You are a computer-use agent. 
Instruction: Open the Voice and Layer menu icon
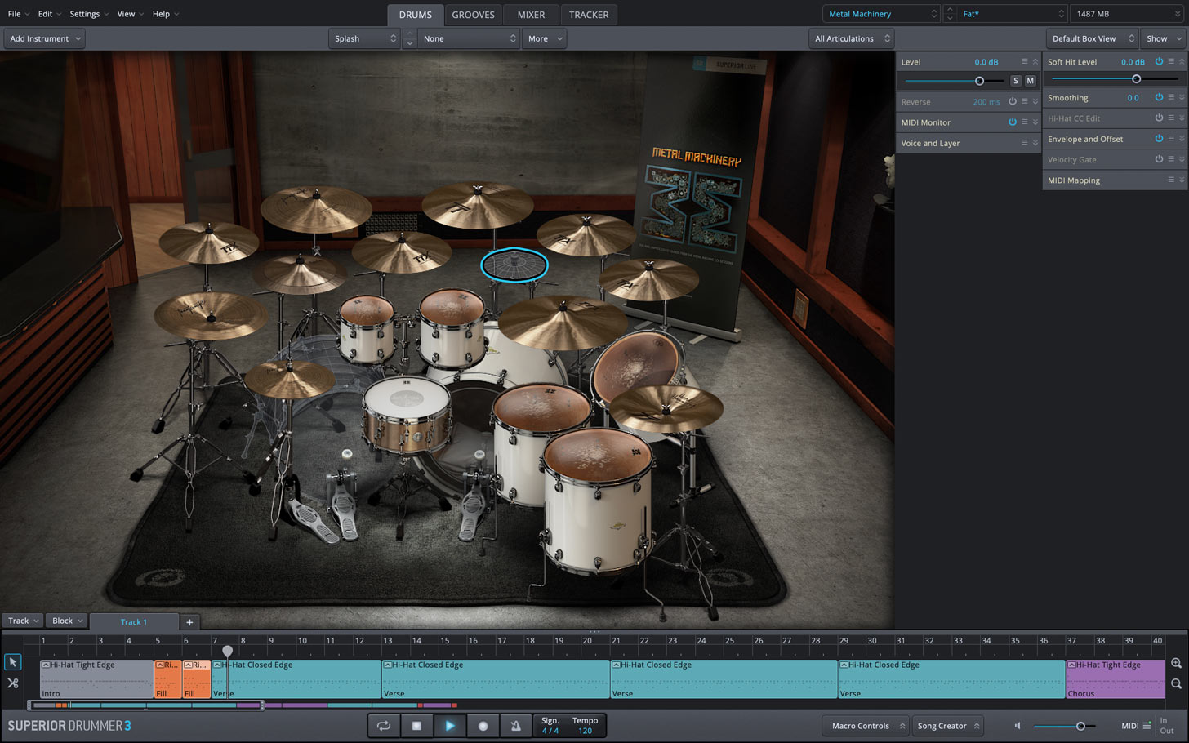tap(1024, 143)
